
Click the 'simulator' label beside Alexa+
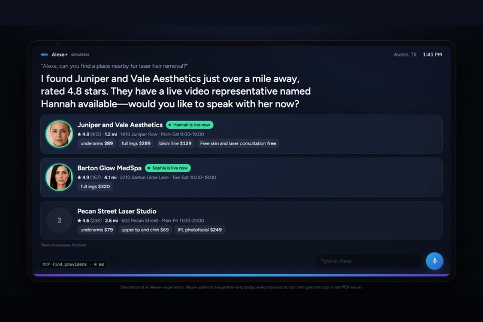[80, 54]
